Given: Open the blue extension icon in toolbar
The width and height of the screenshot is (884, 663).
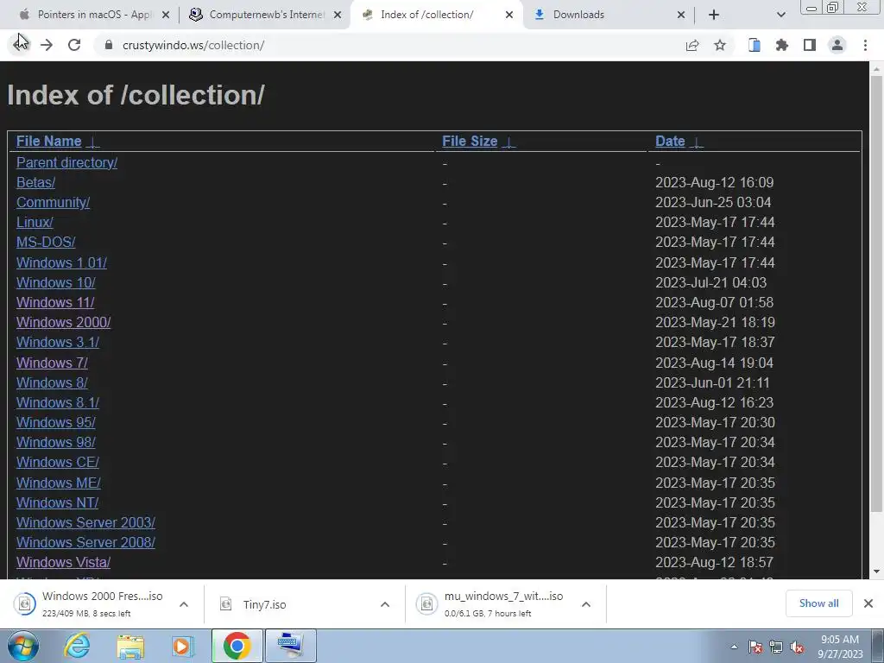Looking at the screenshot, I should point(755,45).
